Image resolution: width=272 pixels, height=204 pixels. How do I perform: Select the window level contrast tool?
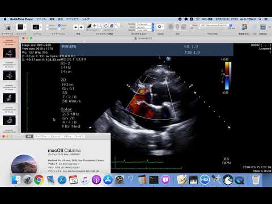coord(89,26)
